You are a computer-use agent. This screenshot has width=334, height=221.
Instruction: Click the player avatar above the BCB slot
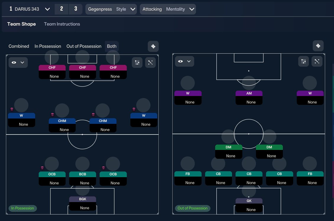point(82,164)
